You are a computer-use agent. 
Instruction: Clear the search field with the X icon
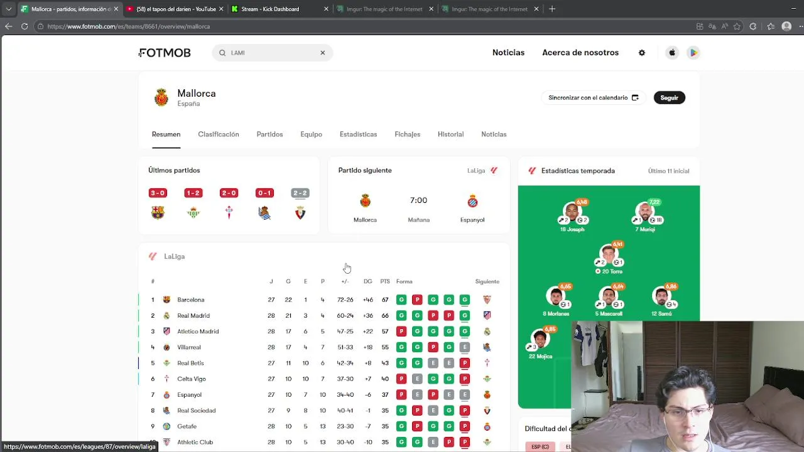323,53
